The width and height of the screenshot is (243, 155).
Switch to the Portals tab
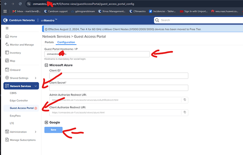click(x=49, y=42)
